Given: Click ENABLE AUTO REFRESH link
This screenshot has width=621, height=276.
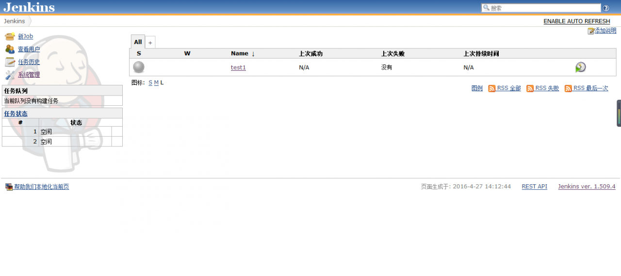Looking at the screenshot, I should [x=577, y=21].
